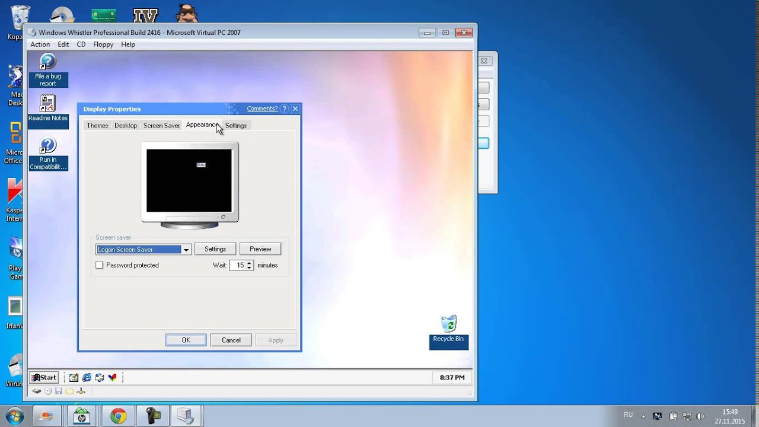This screenshot has width=759, height=427.
Task: Open the File a bug report shortcut
Action: pos(47,70)
